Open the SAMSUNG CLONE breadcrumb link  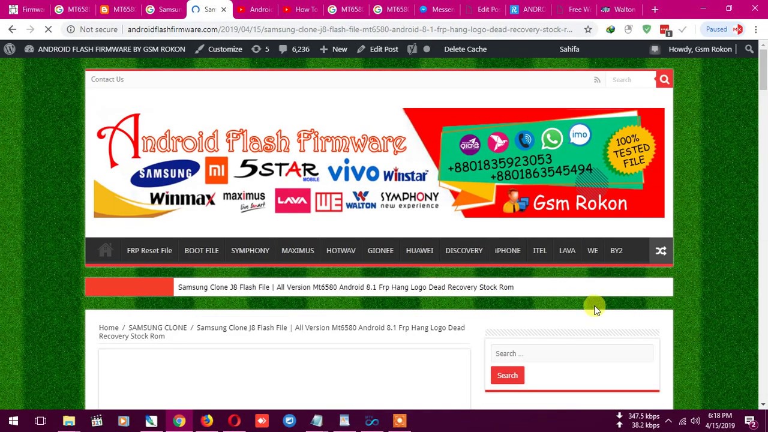pyautogui.click(x=158, y=328)
